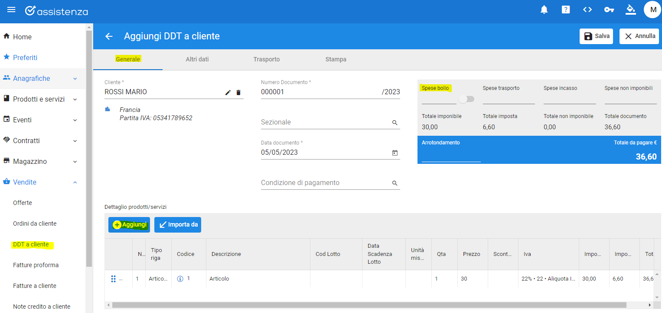The width and height of the screenshot is (662, 313).
Task: Click the Annulla button
Action: [639, 36]
